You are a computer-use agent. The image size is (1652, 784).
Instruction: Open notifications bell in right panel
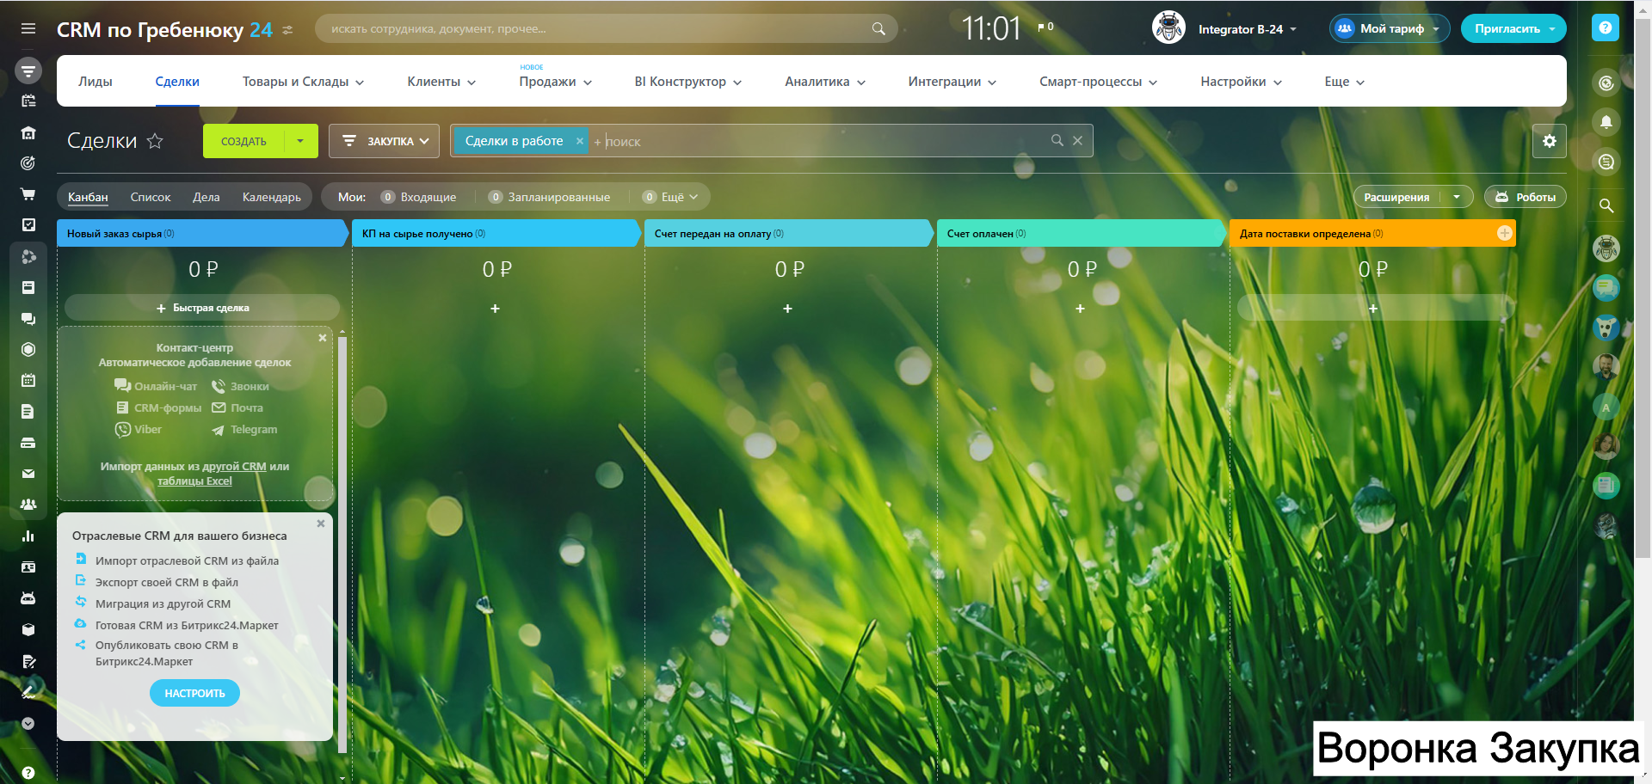point(1606,122)
